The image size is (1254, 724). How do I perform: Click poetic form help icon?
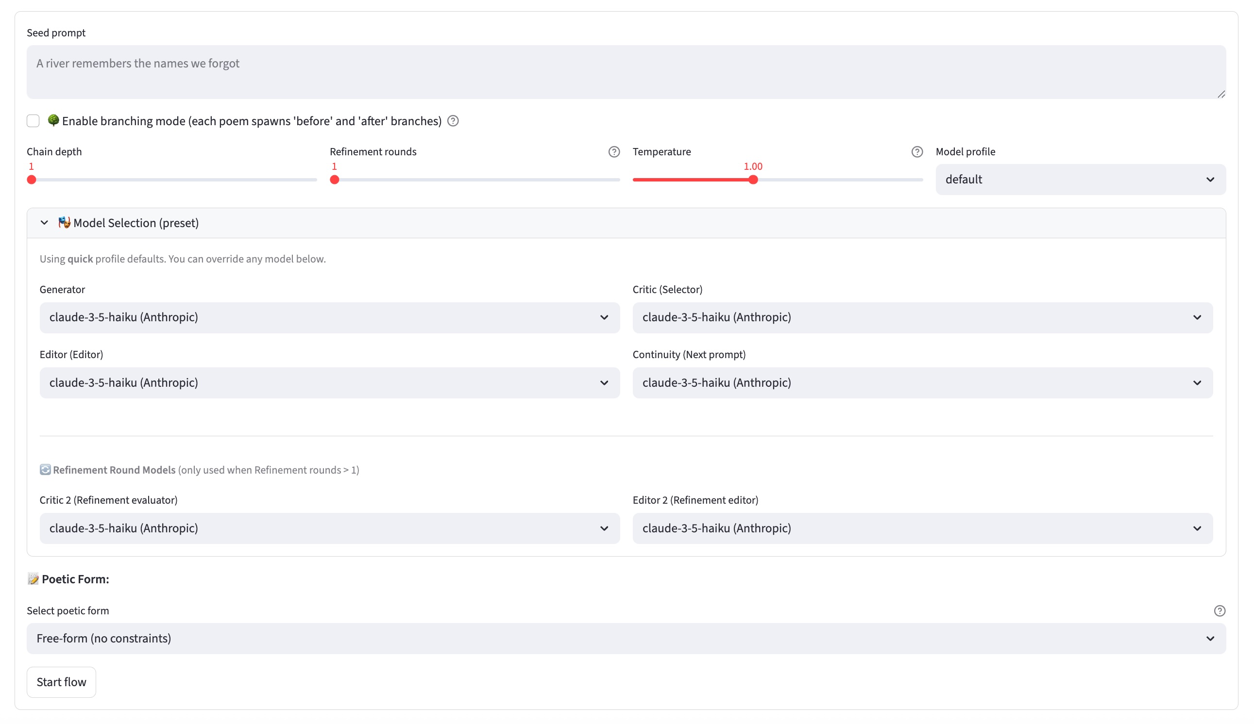pos(1220,610)
